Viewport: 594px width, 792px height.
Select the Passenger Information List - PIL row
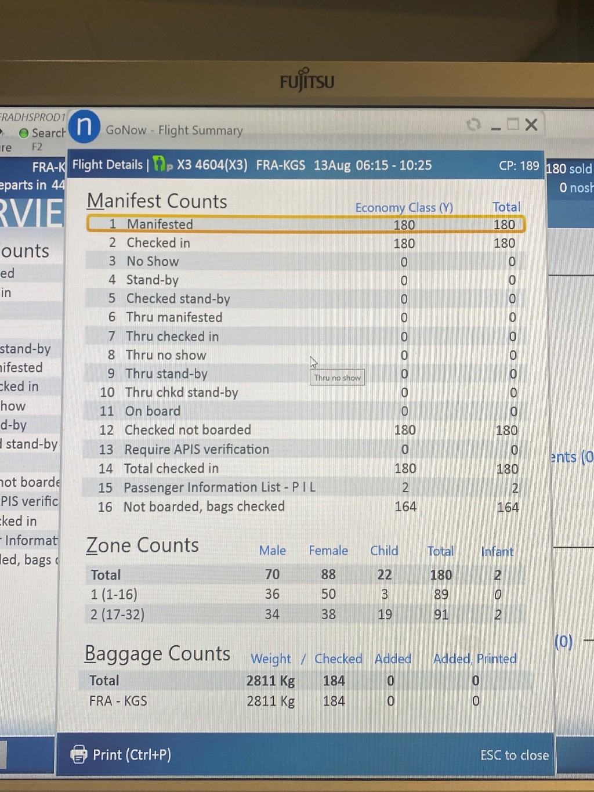coord(306,487)
